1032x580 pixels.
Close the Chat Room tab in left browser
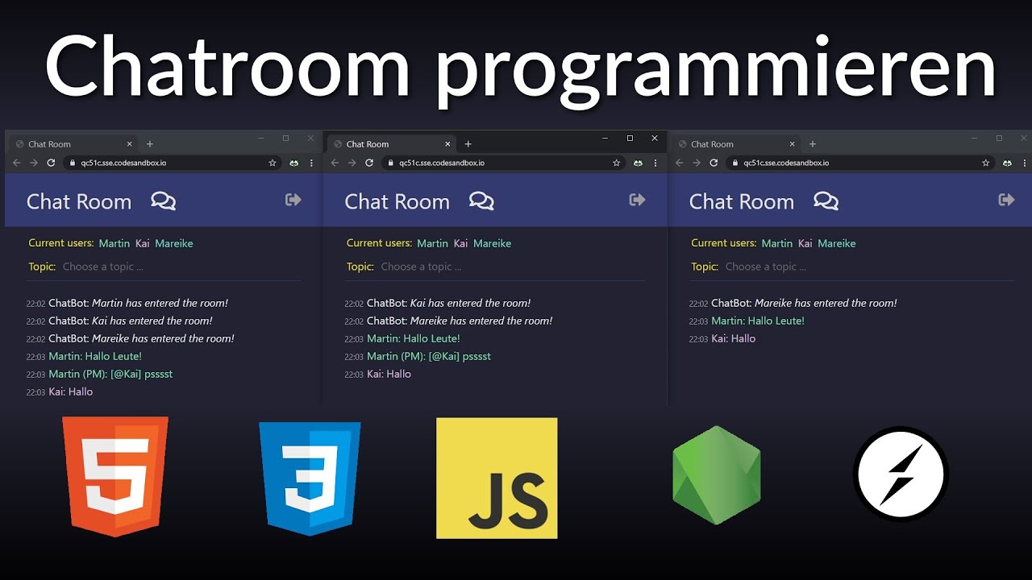(x=129, y=144)
